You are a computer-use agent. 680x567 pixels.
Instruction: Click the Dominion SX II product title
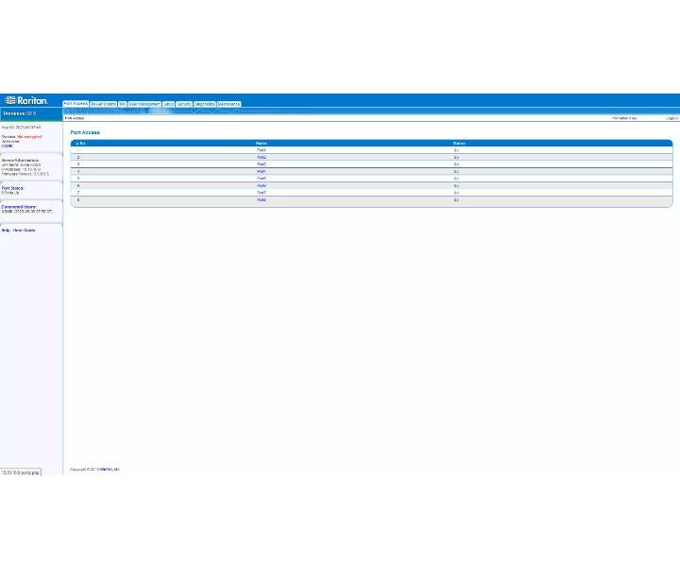tap(20, 113)
